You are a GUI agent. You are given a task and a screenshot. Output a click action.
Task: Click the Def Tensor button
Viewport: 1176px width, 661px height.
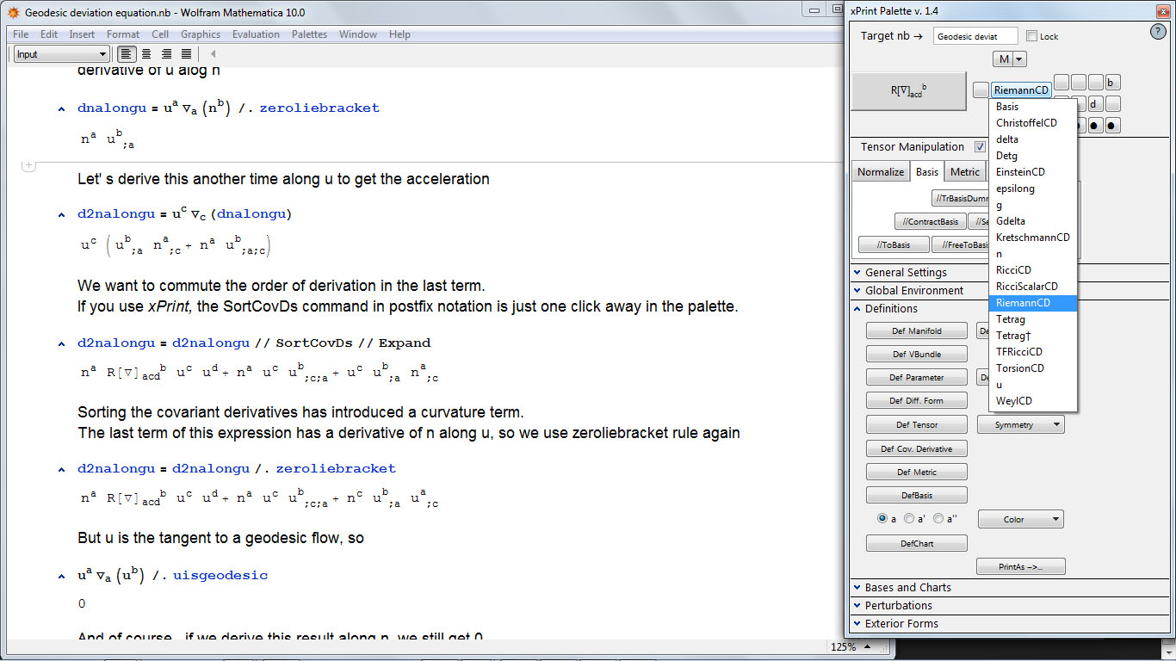[917, 425]
